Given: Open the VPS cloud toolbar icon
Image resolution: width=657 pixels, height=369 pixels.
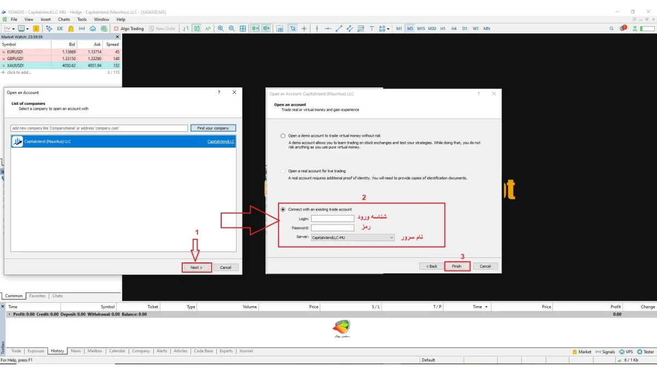Looking at the screenshot, I should click(x=93, y=28).
